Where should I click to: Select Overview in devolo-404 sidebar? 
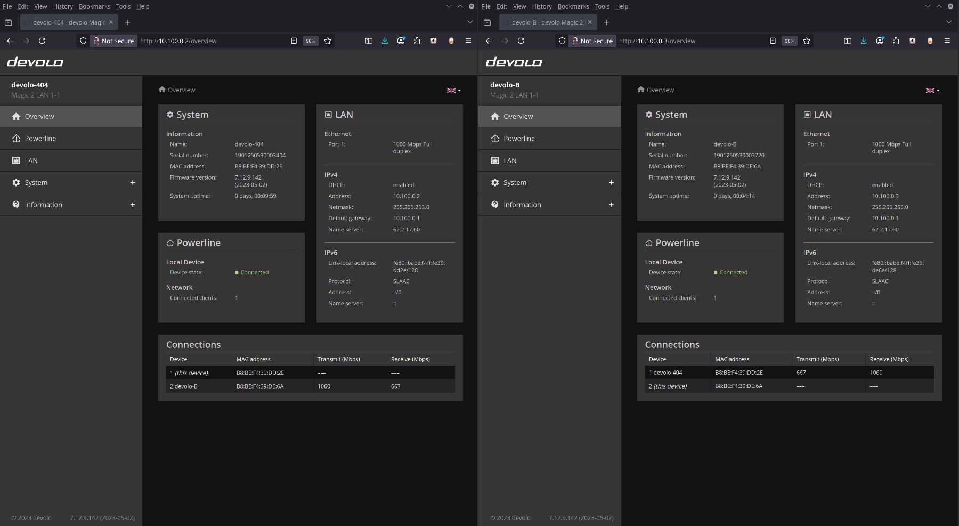[x=71, y=116]
